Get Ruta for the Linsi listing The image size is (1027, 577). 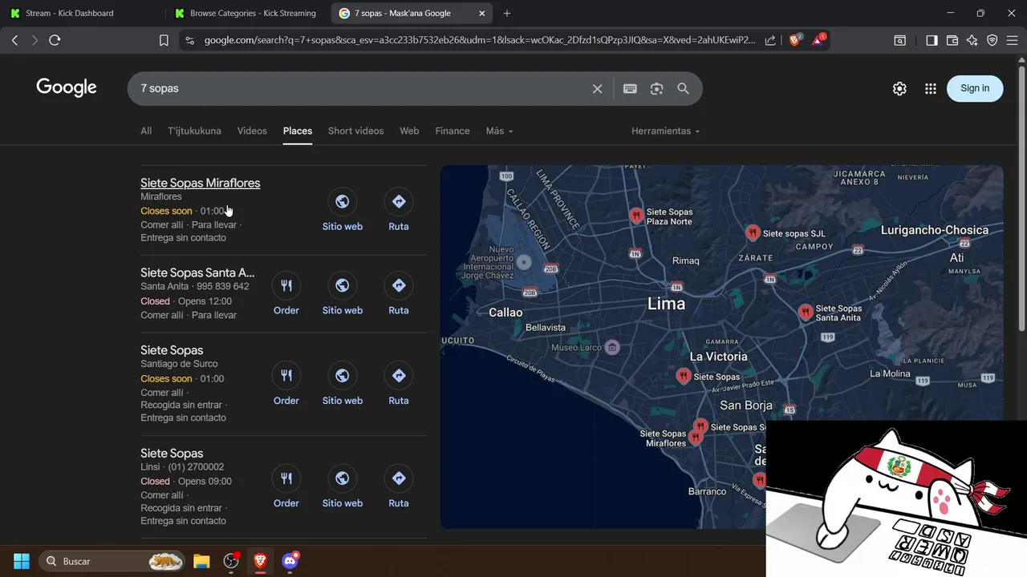[x=399, y=487]
